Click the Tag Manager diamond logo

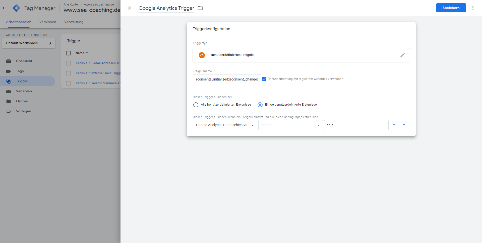(x=16, y=8)
